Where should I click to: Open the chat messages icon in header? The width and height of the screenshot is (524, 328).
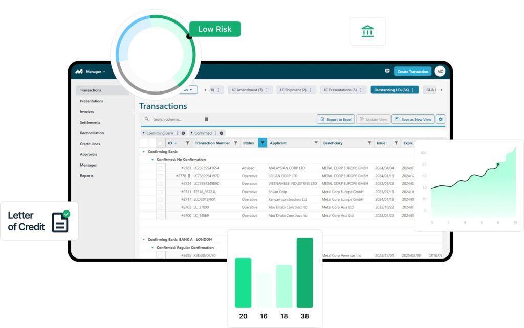click(x=387, y=71)
